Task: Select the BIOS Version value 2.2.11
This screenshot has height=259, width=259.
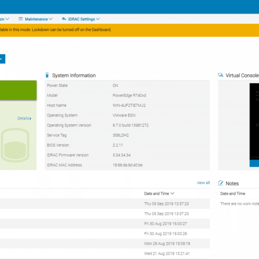Action: 118,145
